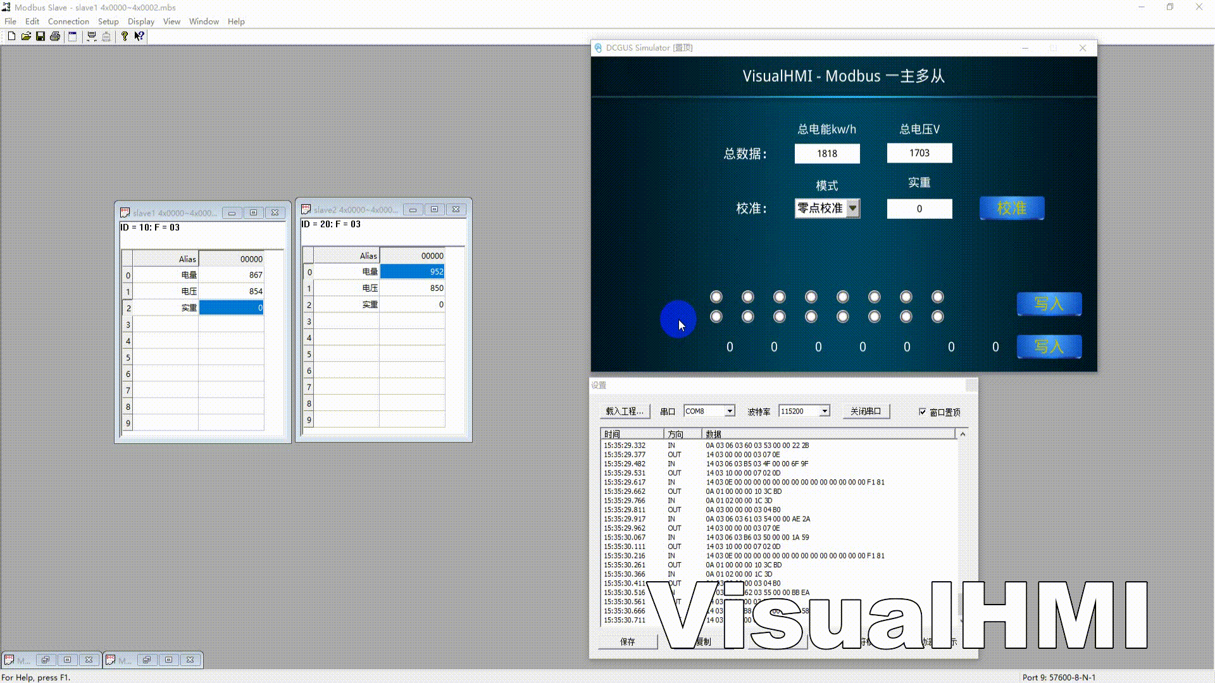1215x683 pixels.
Task: Click the What's This help cursor icon
Action: (139, 37)
